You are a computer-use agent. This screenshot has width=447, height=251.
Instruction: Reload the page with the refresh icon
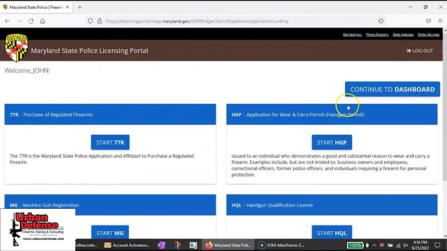(x=31, y=21)
